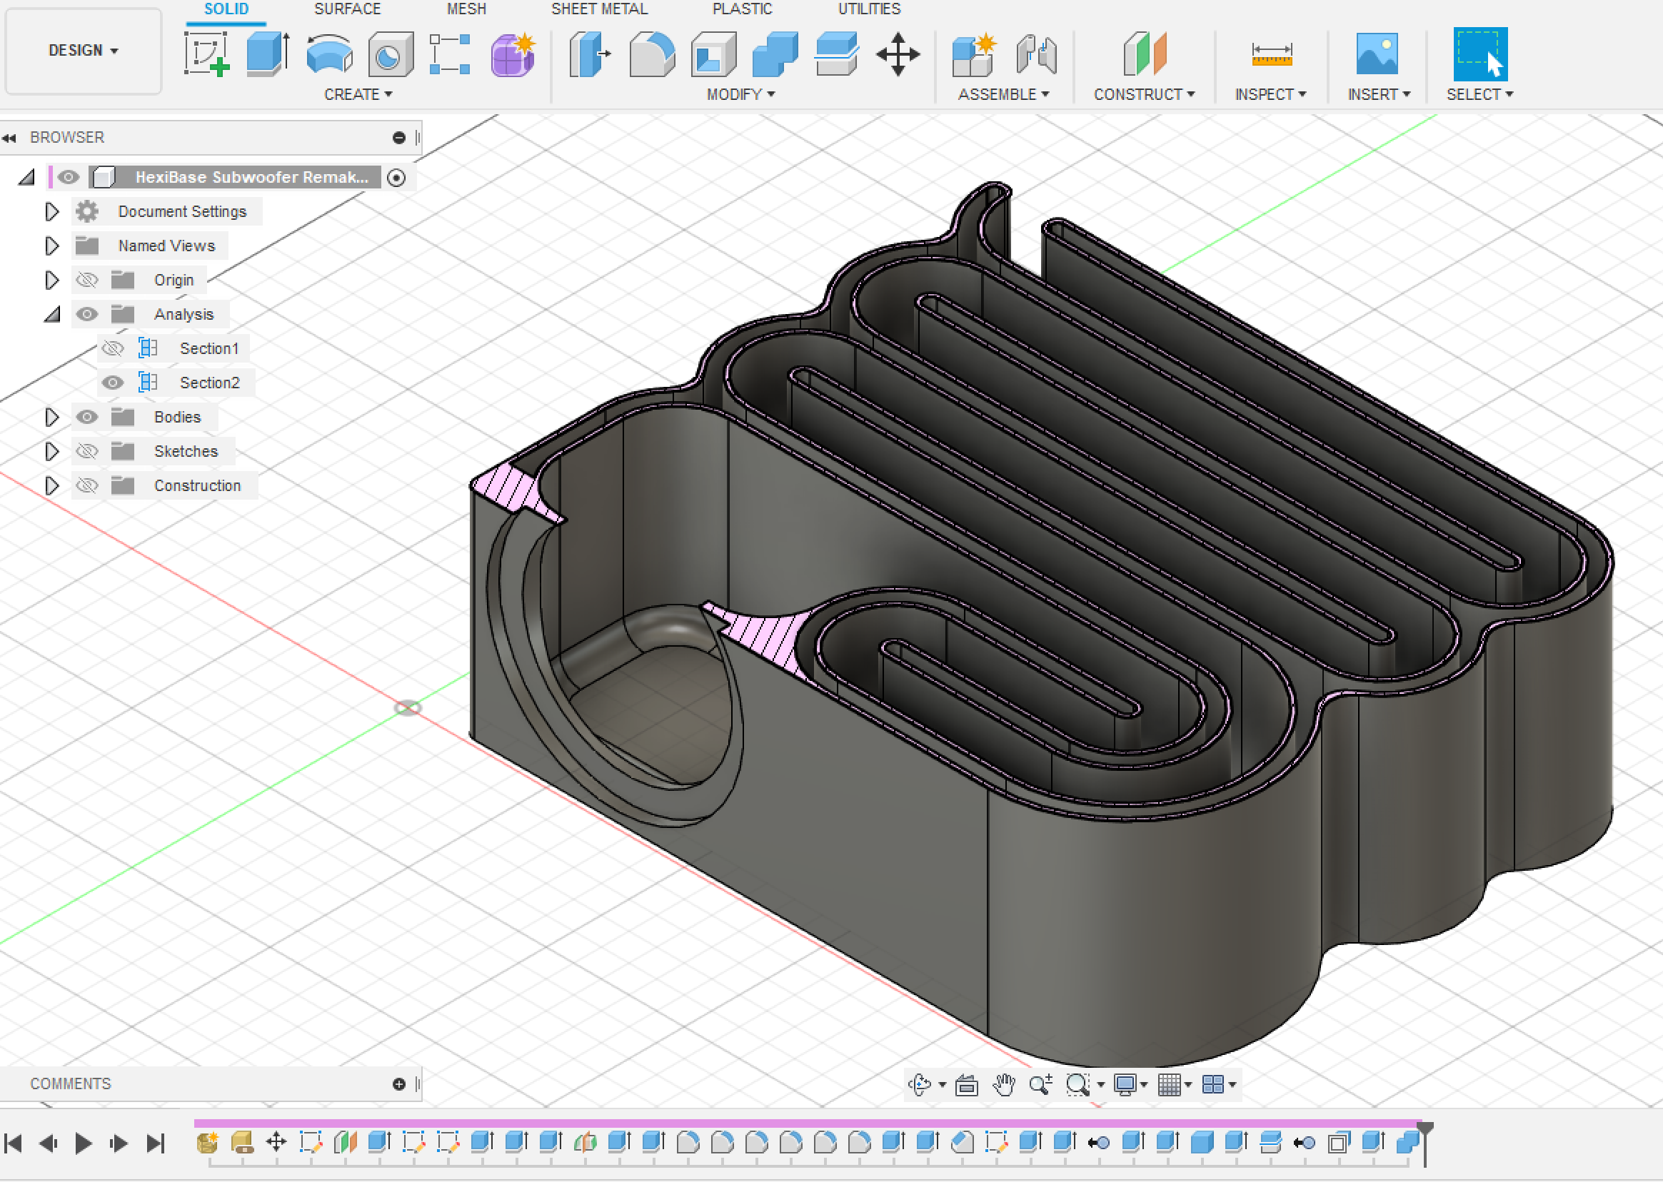The width and height of the screenshot is (1663, 1182).
Task: Jump to end of timeline playback
Action: [155, 1143]
